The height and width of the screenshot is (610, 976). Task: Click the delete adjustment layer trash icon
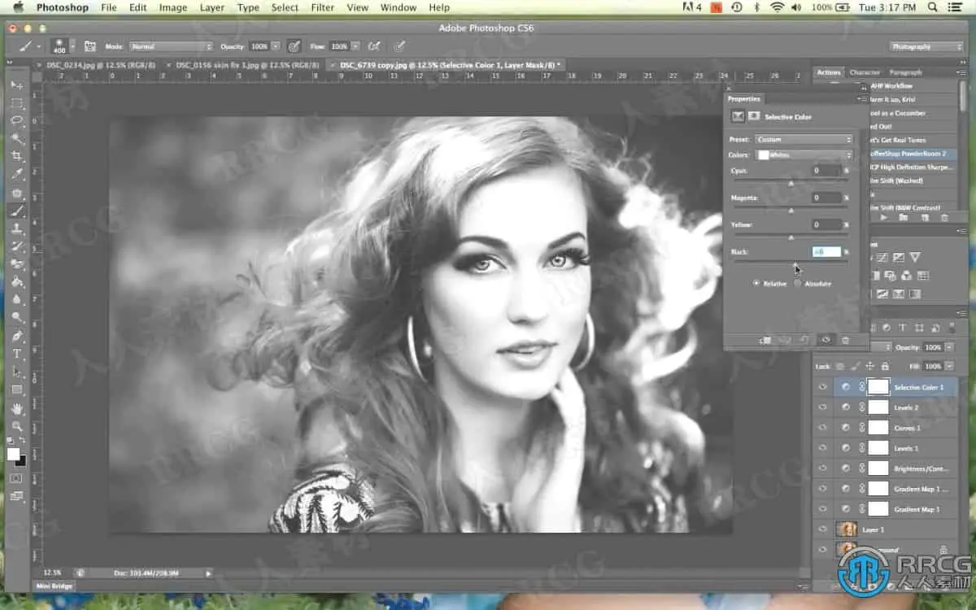click(x=845, y=340)
